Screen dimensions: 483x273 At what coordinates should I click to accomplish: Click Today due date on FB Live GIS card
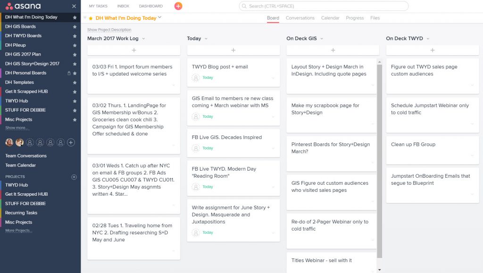pyautogui.click(x=208, y=149)
